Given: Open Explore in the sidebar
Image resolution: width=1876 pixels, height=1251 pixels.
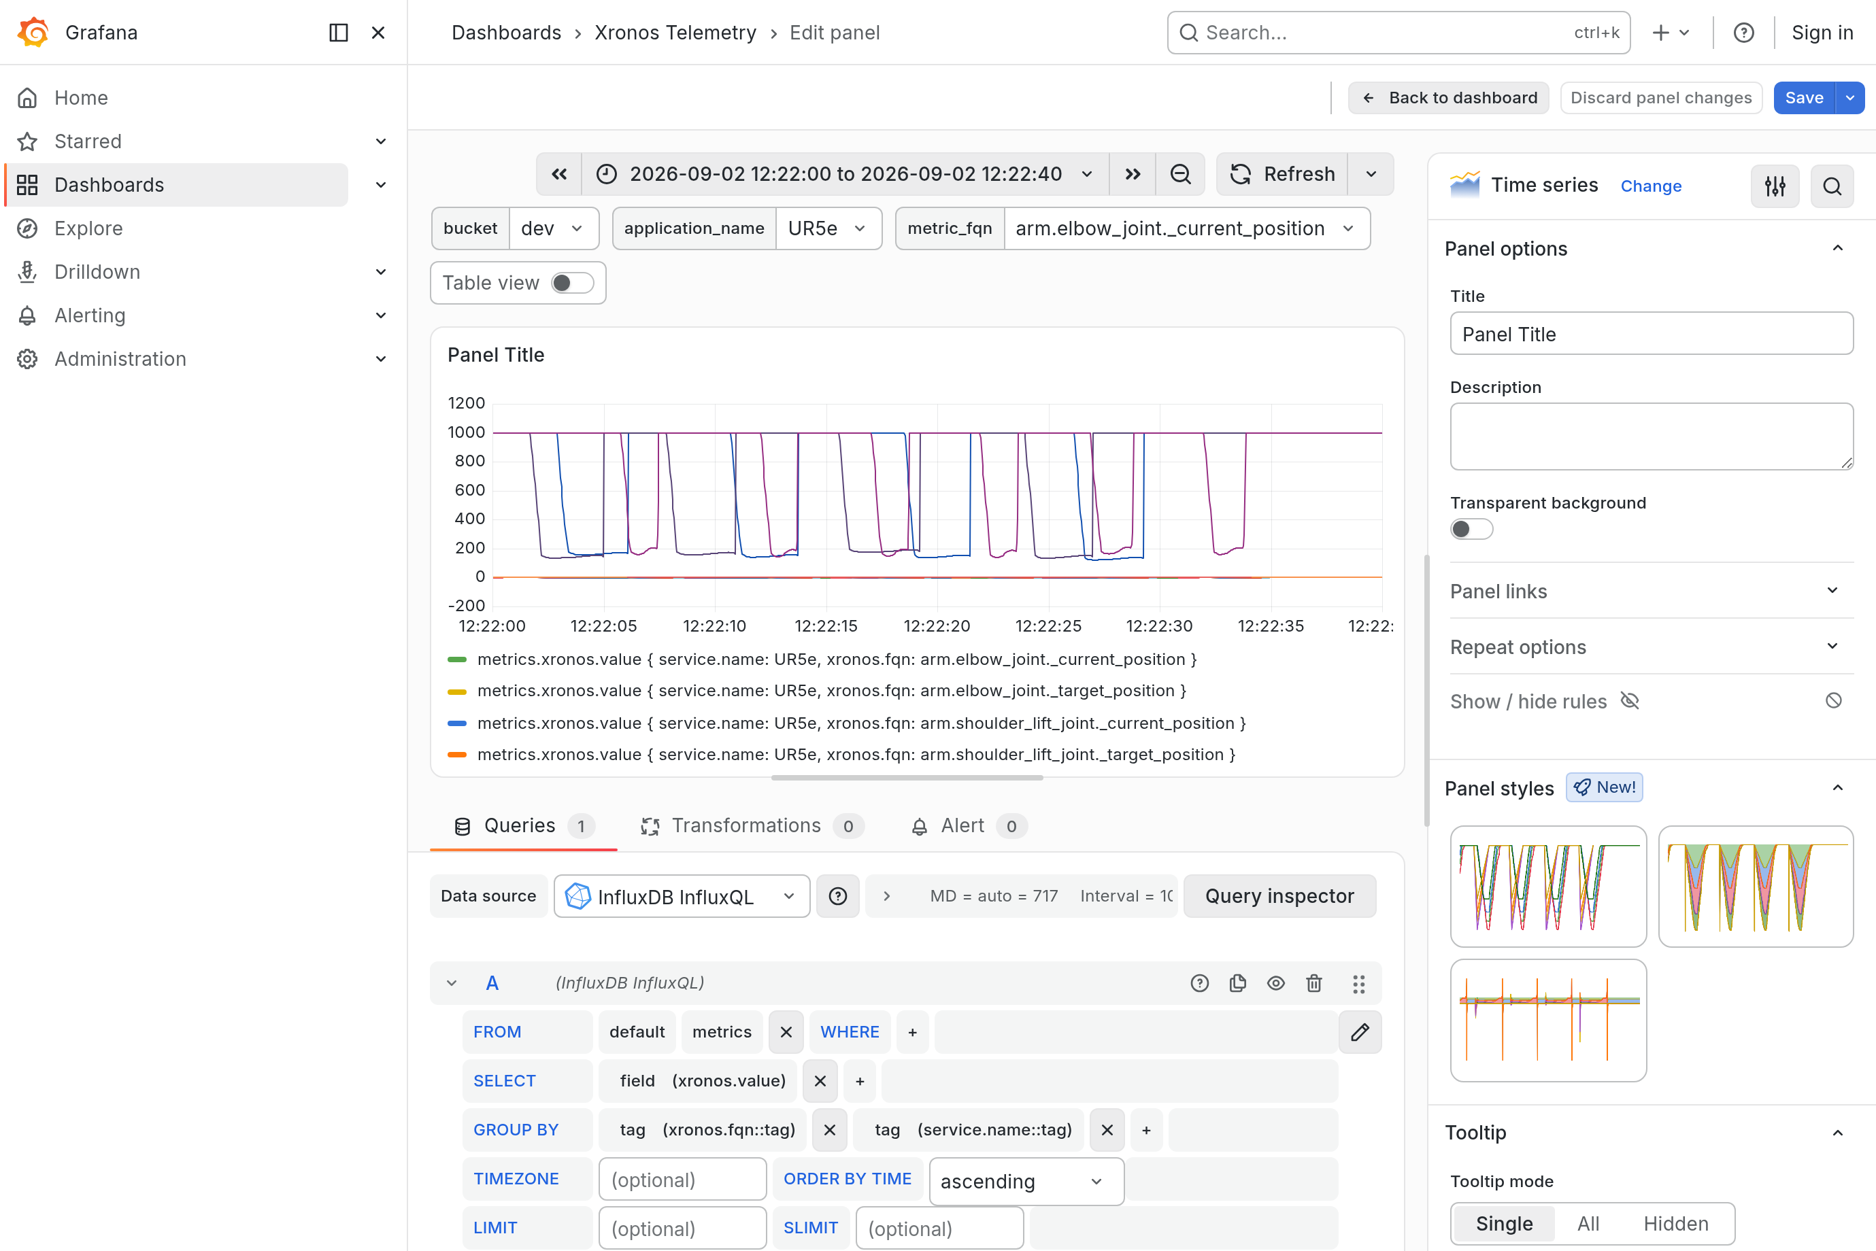Looking at the screenshot, I should 88,228.
